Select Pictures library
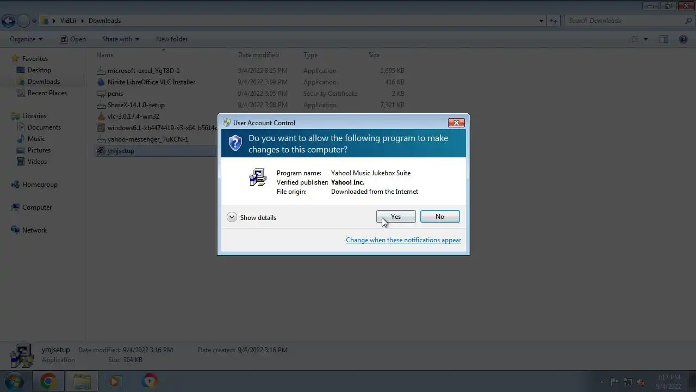Viewport: 696px width, 392px height. [39, 150]
